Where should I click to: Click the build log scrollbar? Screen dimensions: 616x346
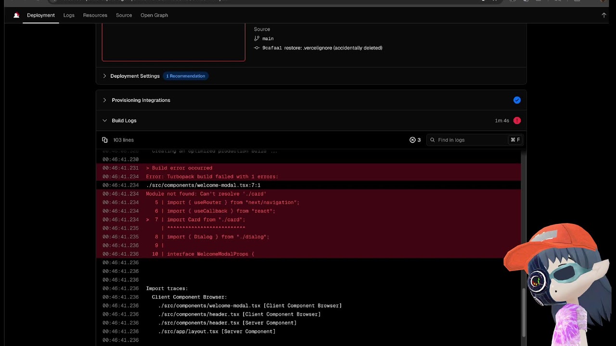click(x=524, y=312)
